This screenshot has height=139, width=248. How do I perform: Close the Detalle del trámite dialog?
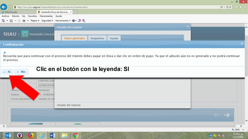click(188, 26)
